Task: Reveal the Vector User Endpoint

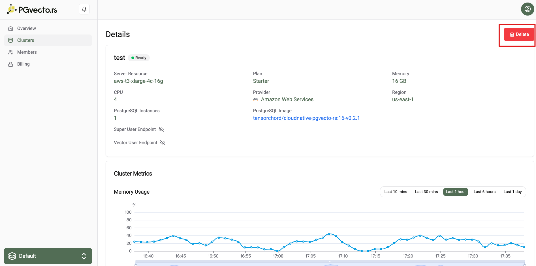Action: pyautogui.click(x=163, y=142)
